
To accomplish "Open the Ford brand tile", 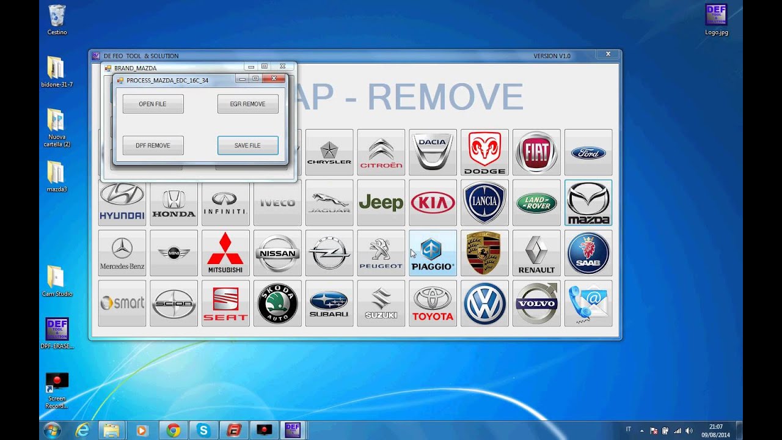I will pos(588,152).
